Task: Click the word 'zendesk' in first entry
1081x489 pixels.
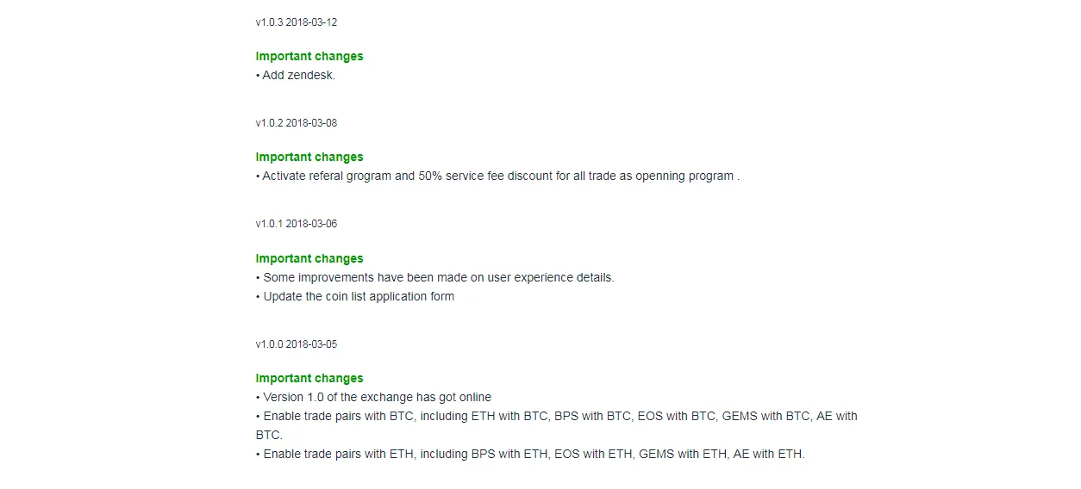Action: click(311, 75)
